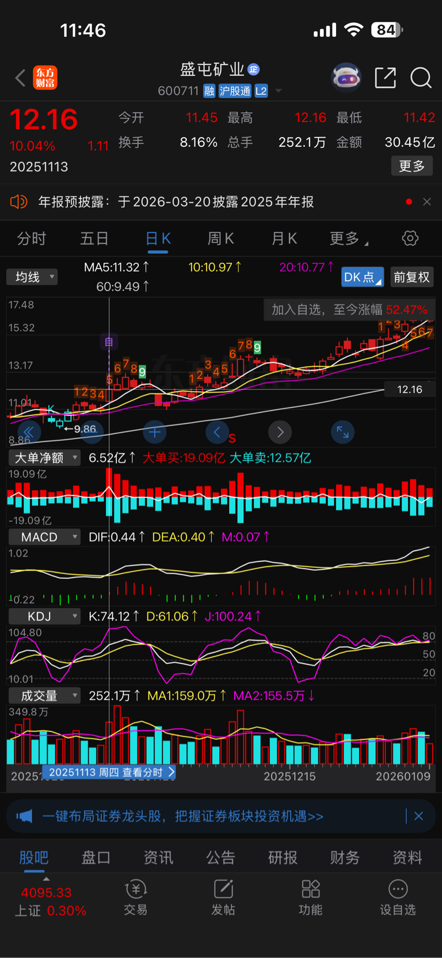Screen dimensions: 442x958
Task: Move cursor right one candle
Action: [280, 432]
